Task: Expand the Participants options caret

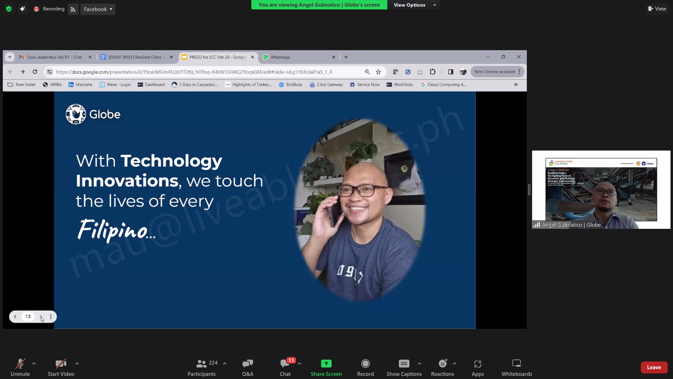Action: 225,364
